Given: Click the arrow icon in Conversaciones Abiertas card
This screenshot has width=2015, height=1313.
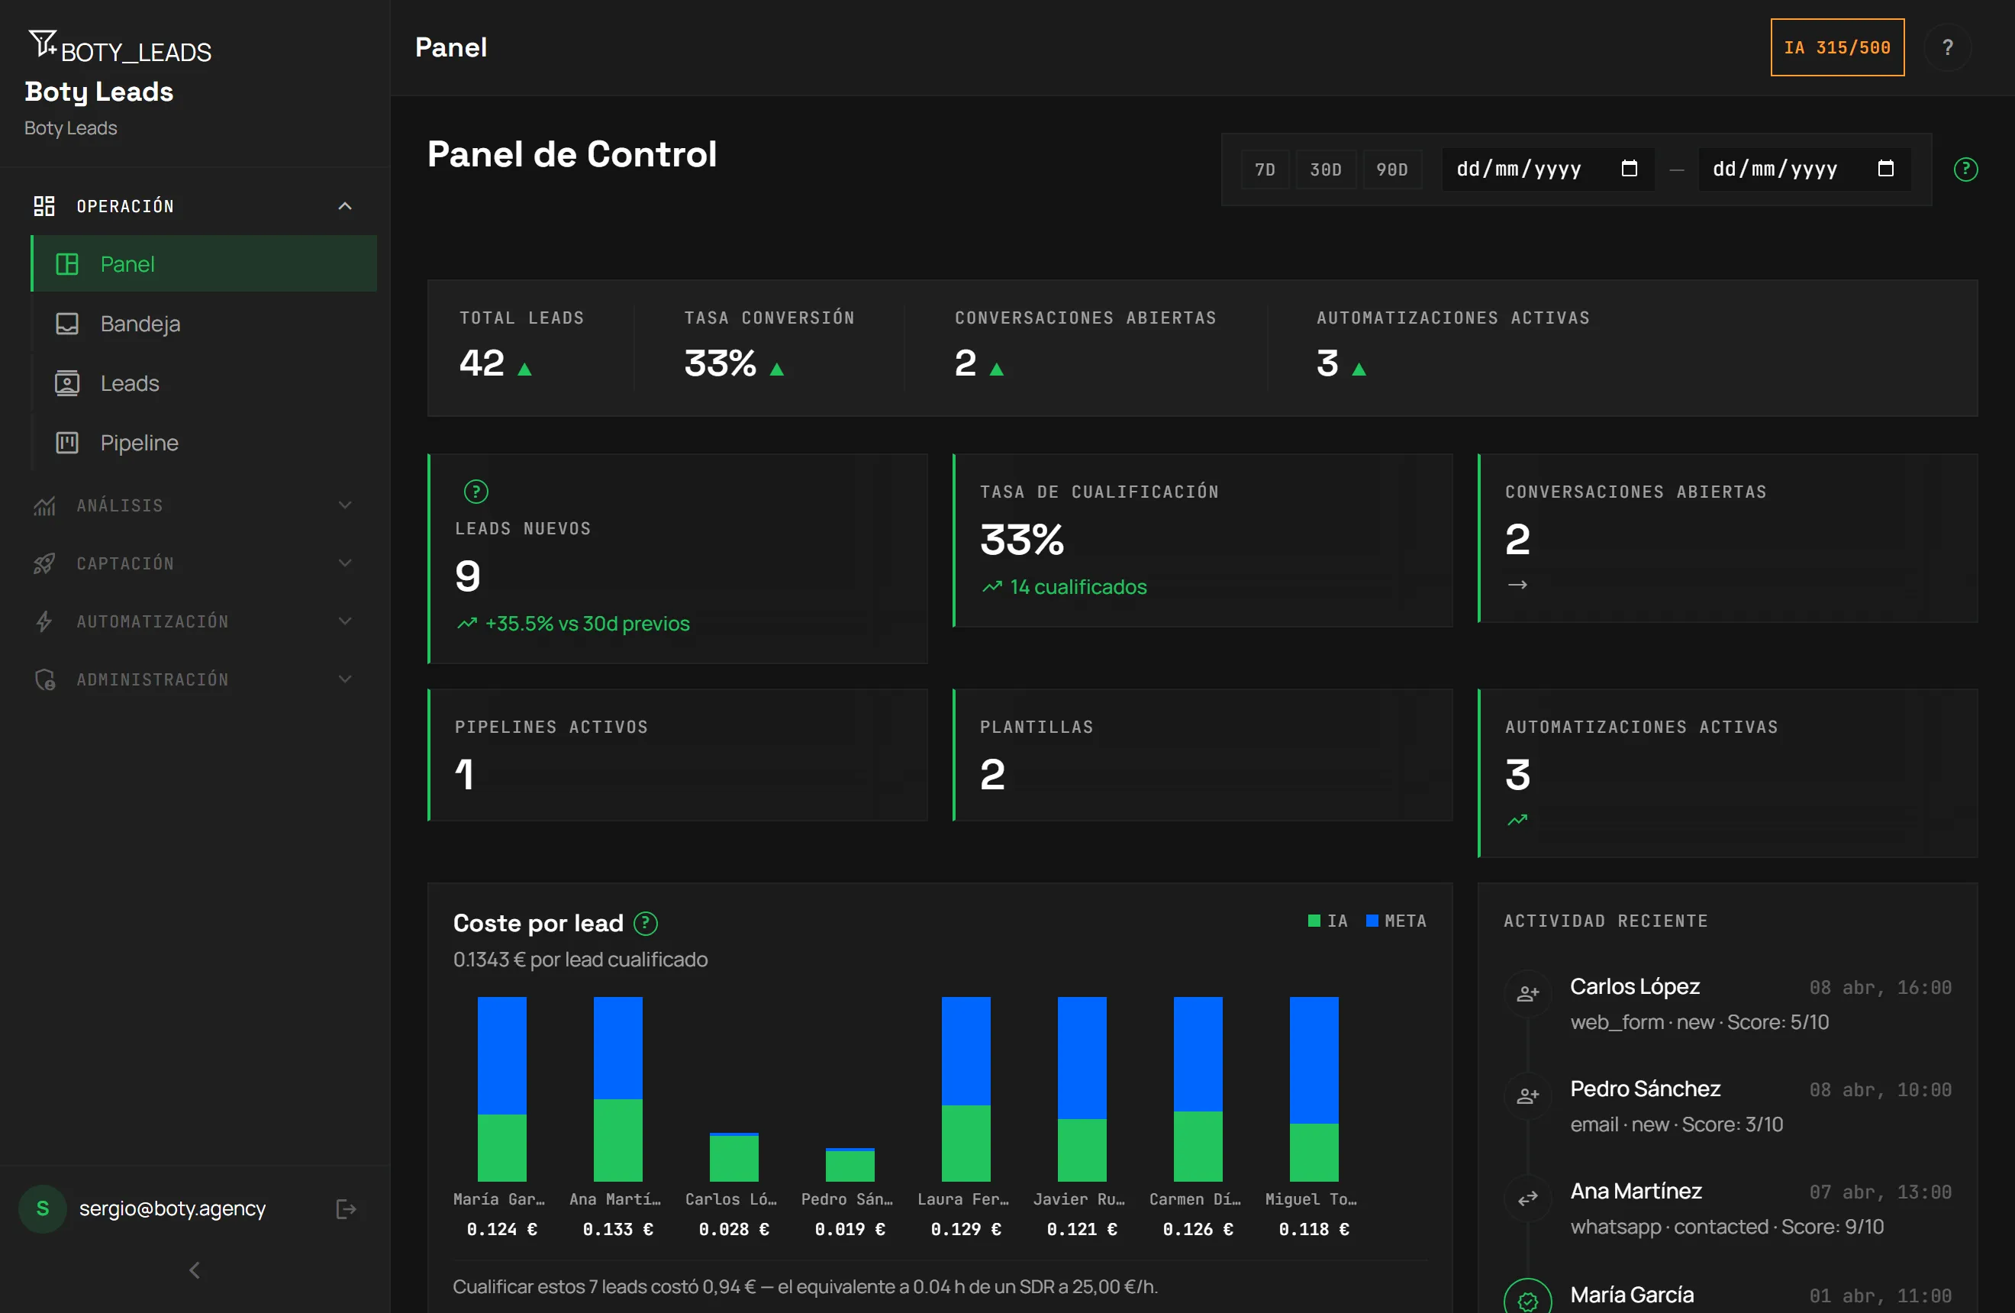Looking at the screenshot, I should pos(1517,584).
